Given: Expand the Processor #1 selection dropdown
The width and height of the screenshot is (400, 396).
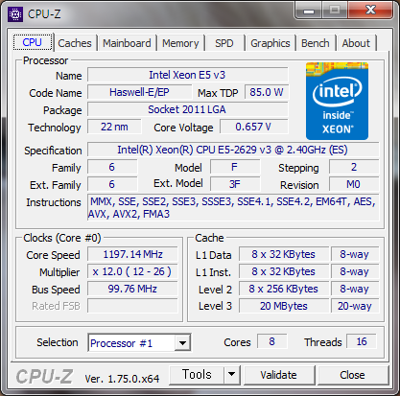Looking at the screenshot, I should point(183,343).
